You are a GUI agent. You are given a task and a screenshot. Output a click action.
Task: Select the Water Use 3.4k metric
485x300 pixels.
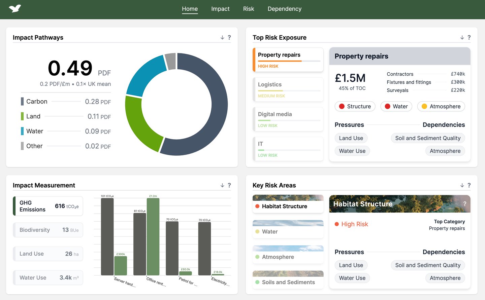48,278
